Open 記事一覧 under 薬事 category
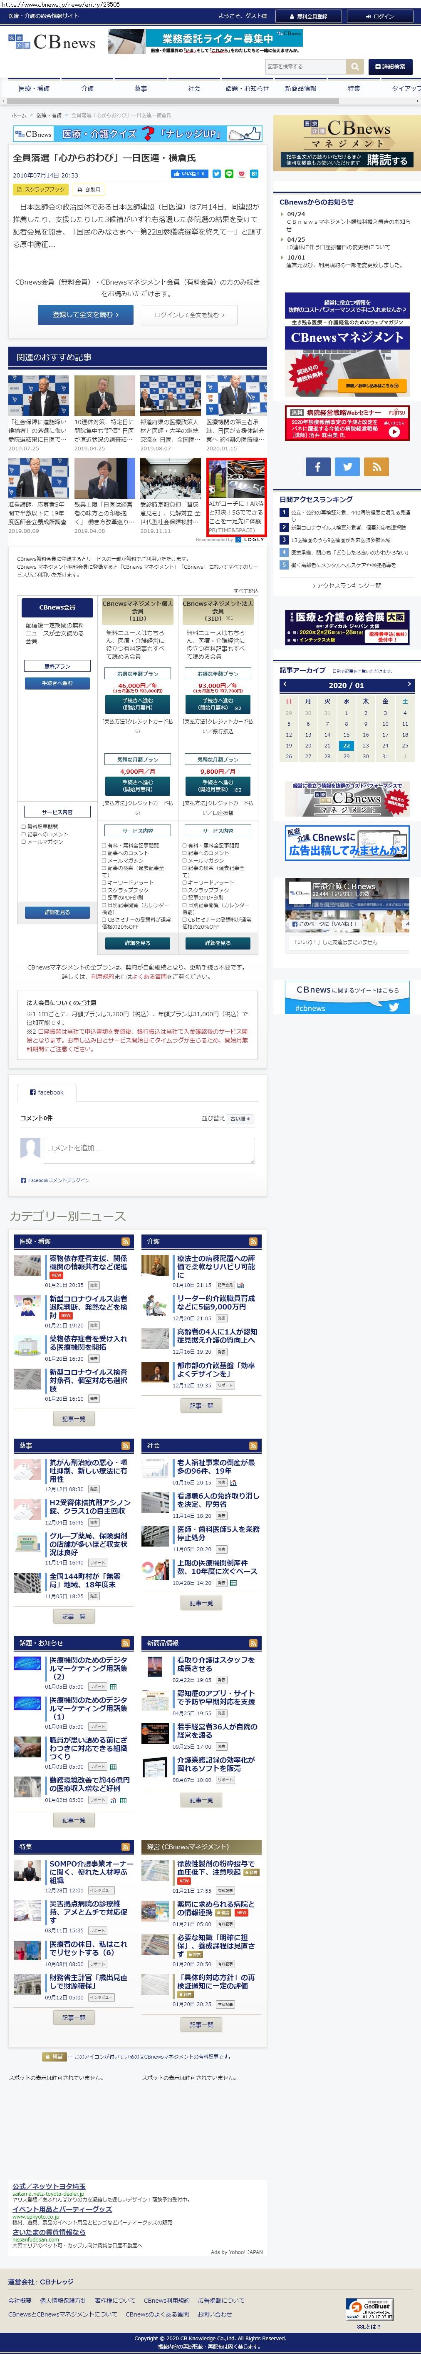This screenshot has height=2354, width=421. 73,1617
